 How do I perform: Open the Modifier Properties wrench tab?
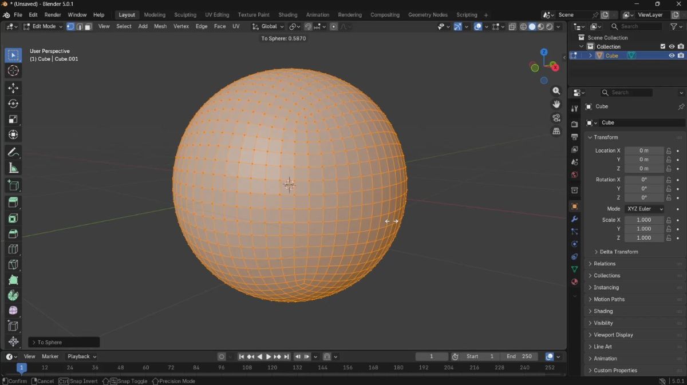click(x=574, y=219)
